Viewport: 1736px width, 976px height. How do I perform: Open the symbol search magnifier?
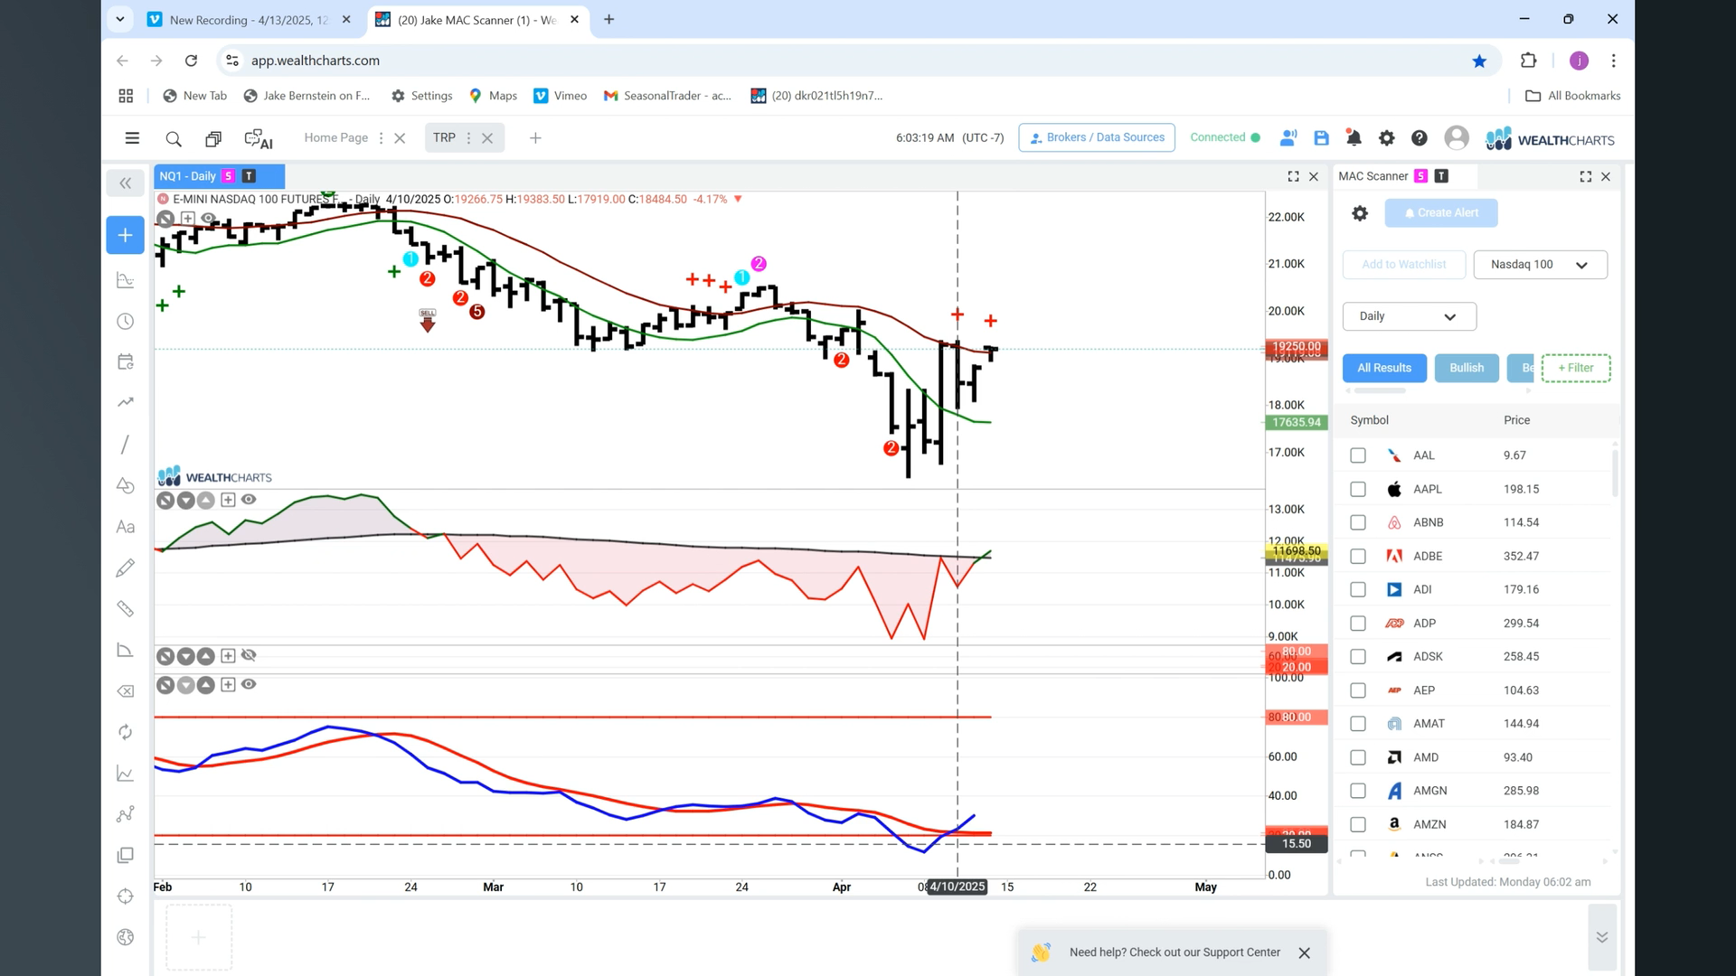(174, 138)
